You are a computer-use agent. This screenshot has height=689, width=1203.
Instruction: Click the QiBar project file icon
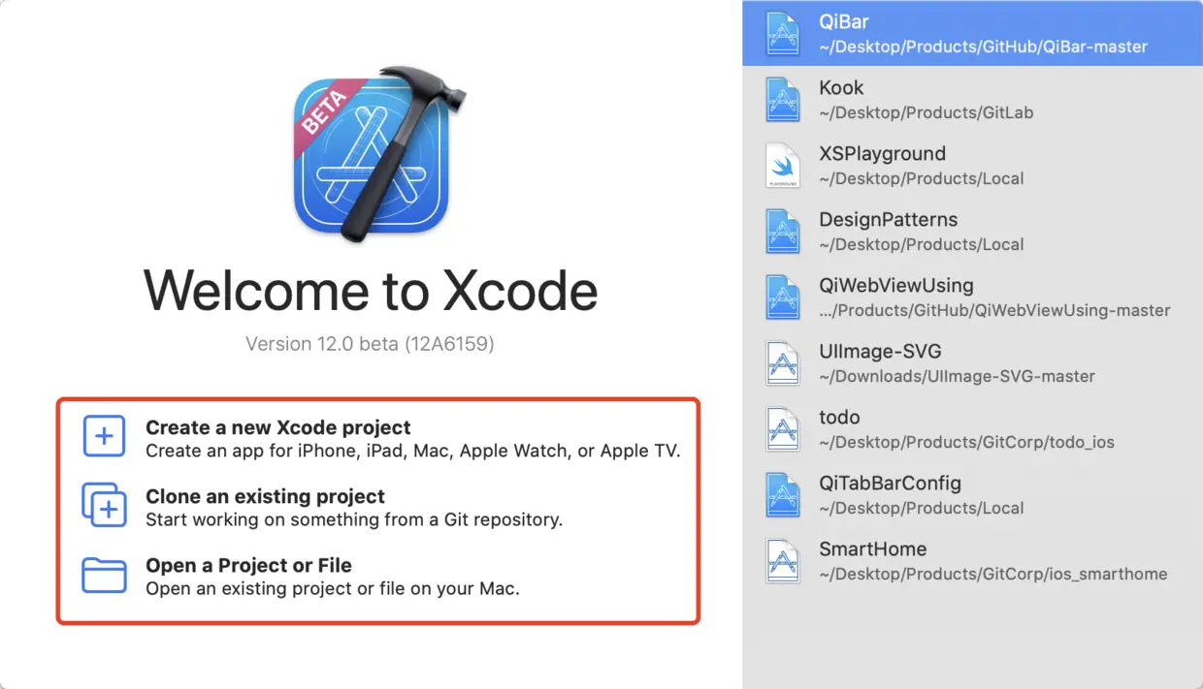pyautogui.click(x=783, y=33)
